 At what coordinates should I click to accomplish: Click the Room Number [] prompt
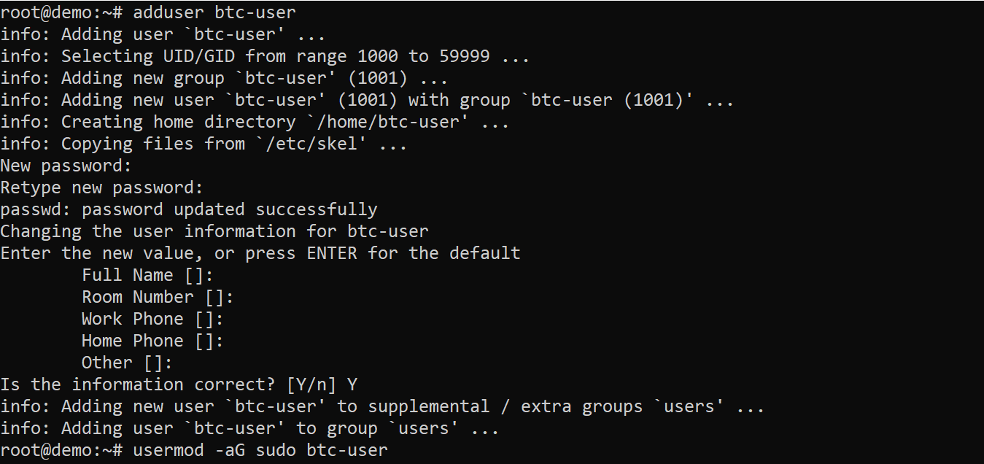tap(158, 297)
